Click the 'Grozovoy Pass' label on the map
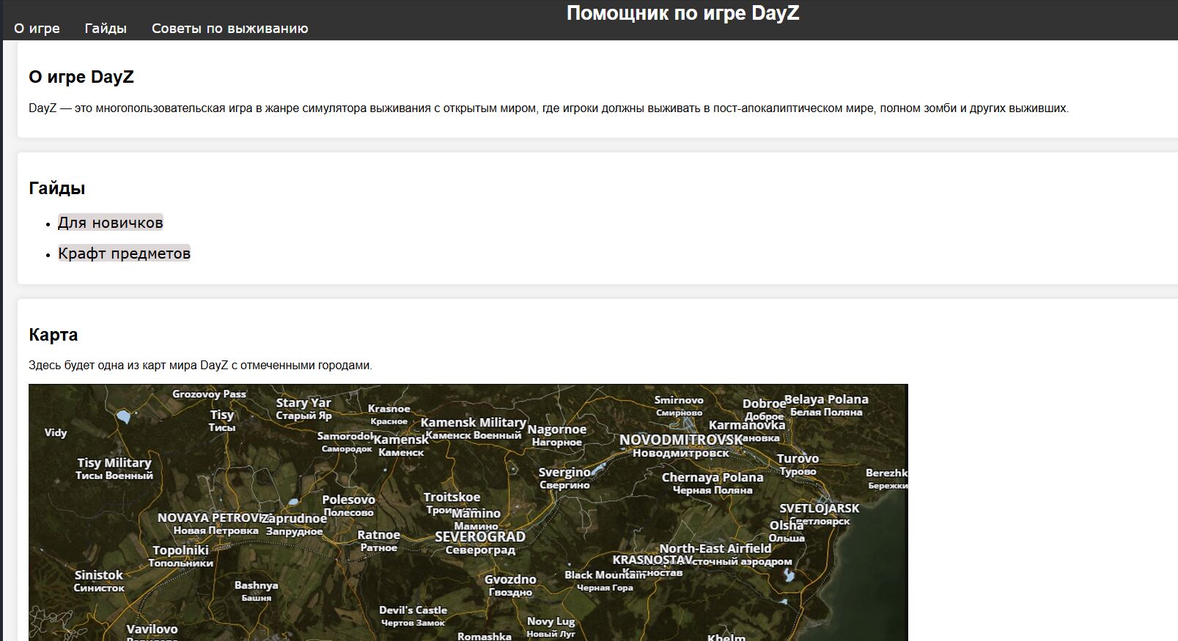Image resolution: width=1178 pixels, height=641 pixels. click(x=209, y=393)
